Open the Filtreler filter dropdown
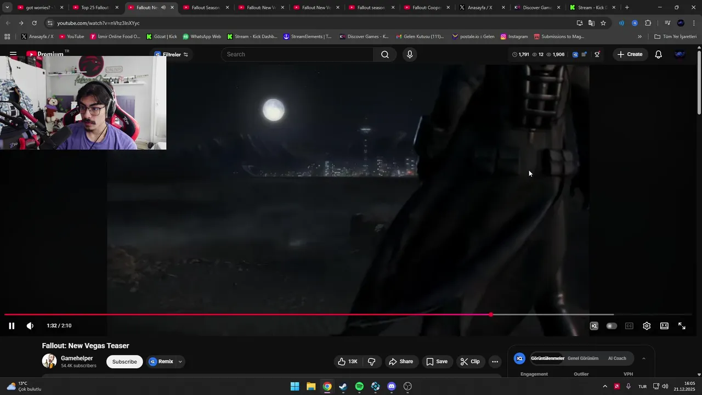Image resolution: width=702 pixels, height=395 pixels. [x=172, y=54]
